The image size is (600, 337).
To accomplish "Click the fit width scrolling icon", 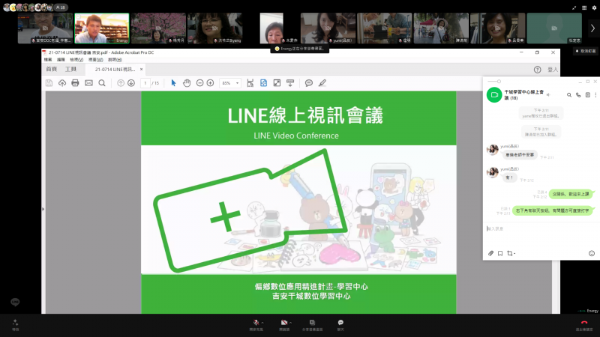I will [x=250, y=83].
